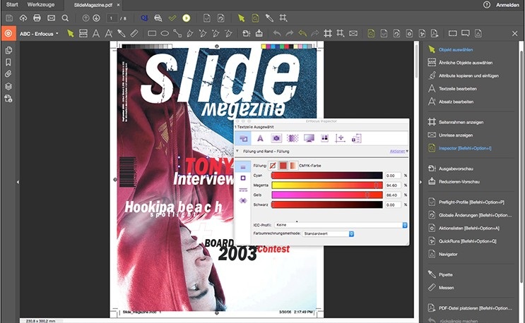Viewport: 525px width, 323px height.
Task: Go to previous page arrow
Action: 85,18
